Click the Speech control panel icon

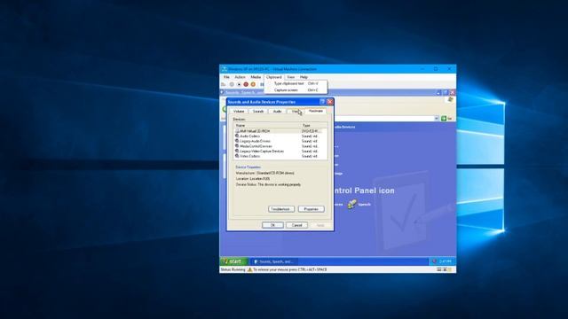tap(351, 204)
